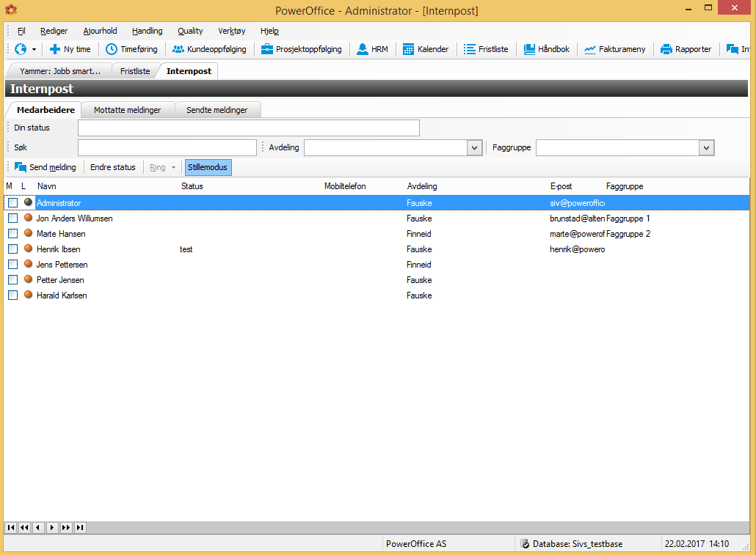Open Håndbok via the book icon
This screenshot has height=555, width=756.
click(529, 49)
